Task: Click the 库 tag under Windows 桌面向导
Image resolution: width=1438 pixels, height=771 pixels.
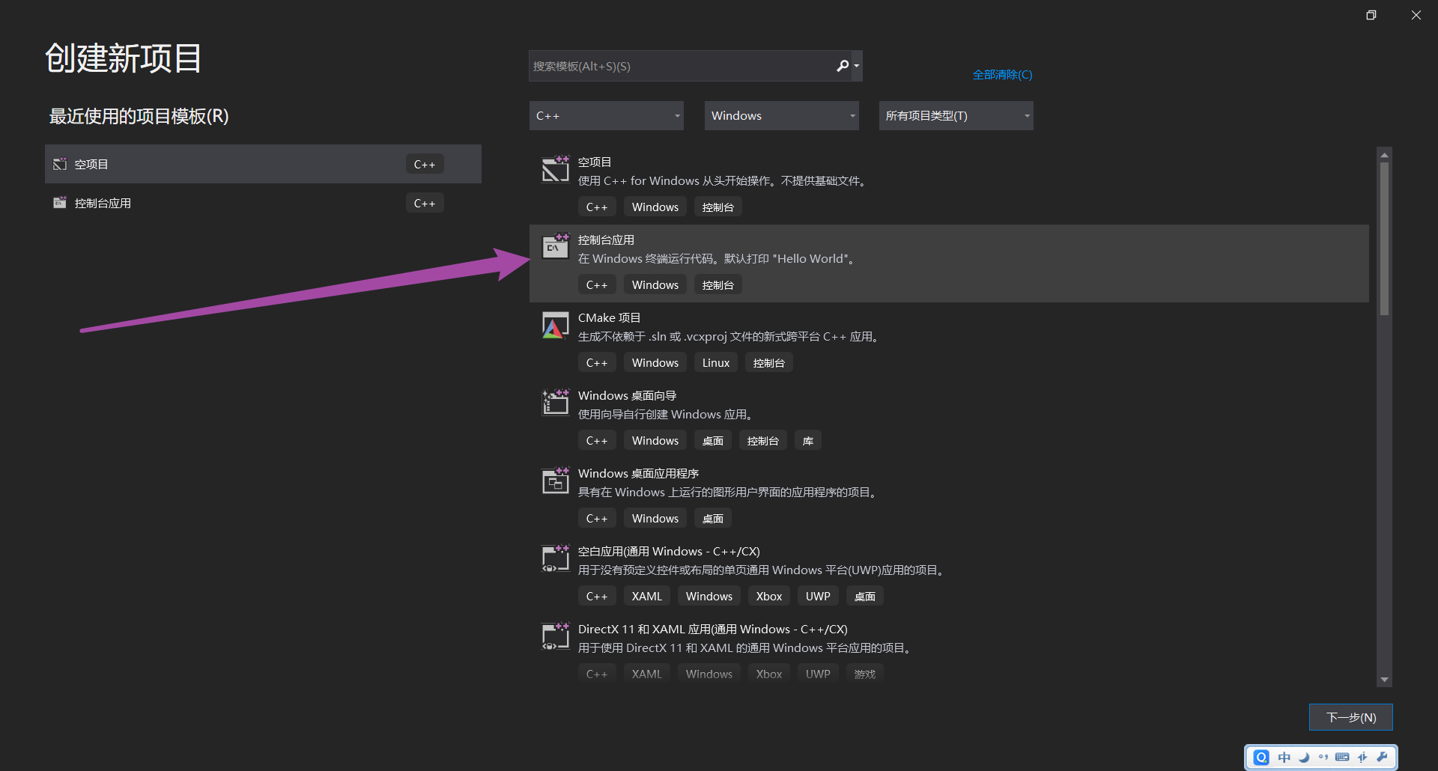Action: pos(808,440)
